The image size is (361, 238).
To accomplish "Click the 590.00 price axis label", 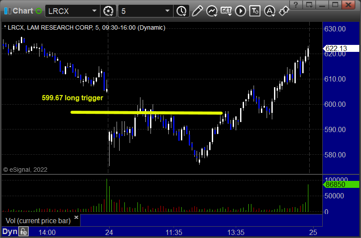I will [335, 130].
